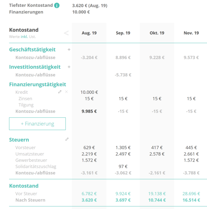Click the Tilgung row label
Viewport: 207px width, 209px height.
pyautogui.click(x=26, y=105)
